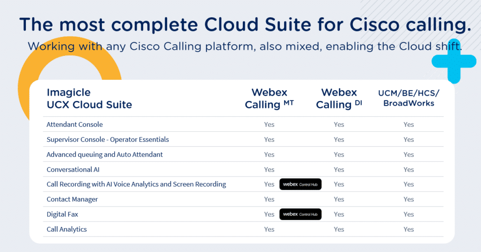Screen dimensions: 481x252
Task: Click the Conversational AI feature label
Action: point(73,169)
